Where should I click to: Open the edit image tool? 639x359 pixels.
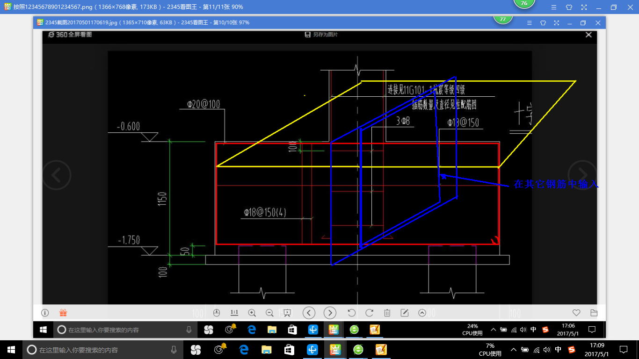[405, 313]
